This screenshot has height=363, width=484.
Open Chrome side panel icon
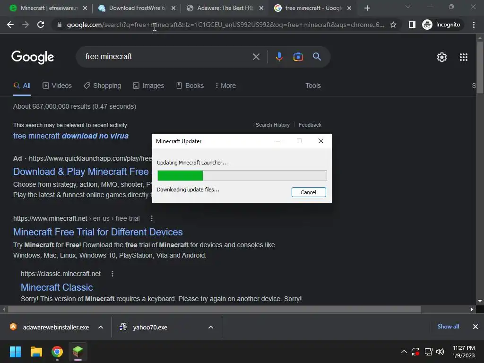pyautogui.click(x=412, y=25)
